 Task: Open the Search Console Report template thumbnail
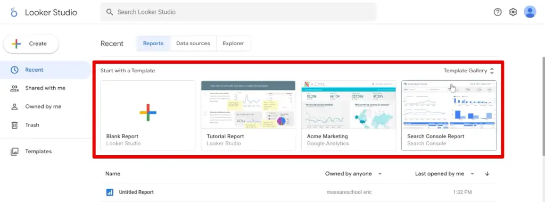(449, 105)
